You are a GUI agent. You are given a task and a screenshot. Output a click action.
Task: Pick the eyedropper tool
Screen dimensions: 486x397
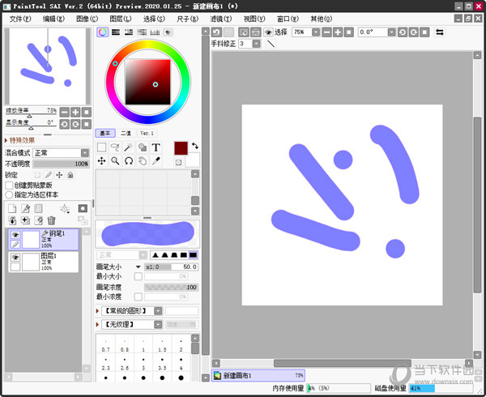[156, 161]
